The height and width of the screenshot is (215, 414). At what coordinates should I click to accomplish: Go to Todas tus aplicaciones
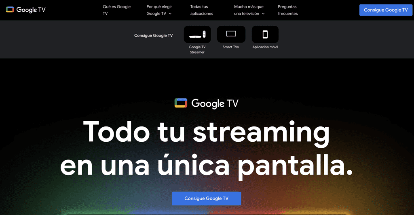click(202, 10)
